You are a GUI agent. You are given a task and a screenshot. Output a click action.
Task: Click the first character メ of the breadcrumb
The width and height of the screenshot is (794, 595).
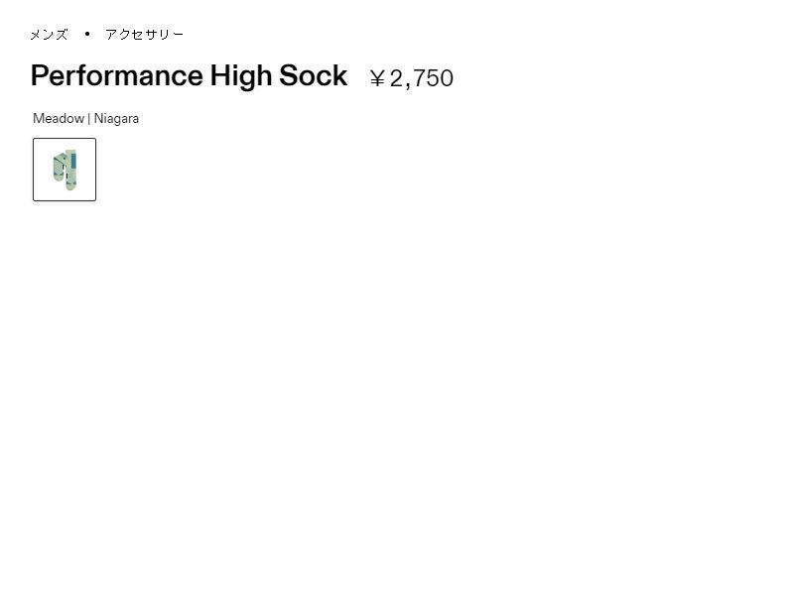coord(35,35)
